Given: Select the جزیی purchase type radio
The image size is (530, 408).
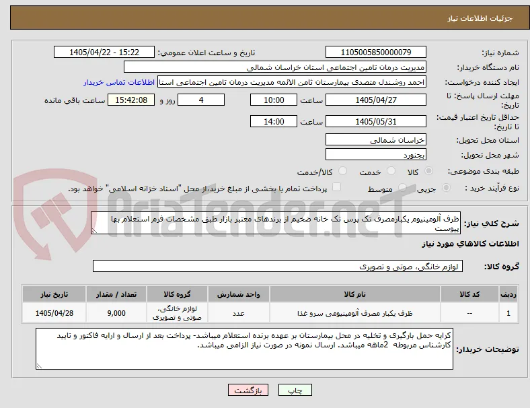Looking at the screenshot, I should (446, 188).
